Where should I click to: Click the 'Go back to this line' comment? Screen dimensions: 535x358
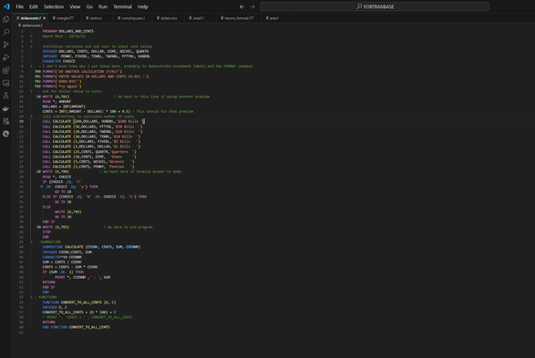coord(161,97)
